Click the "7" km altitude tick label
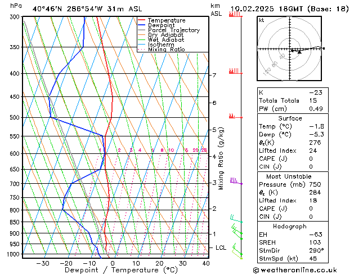 click(214, 75)
